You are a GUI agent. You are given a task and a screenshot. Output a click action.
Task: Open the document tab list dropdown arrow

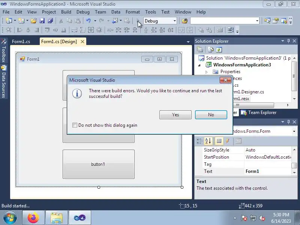coord(188,42)
